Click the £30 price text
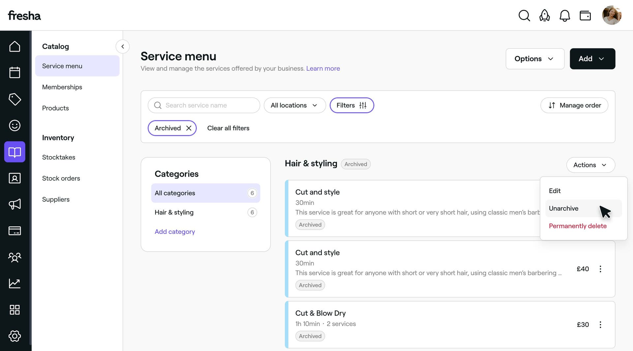 point(583,324)
